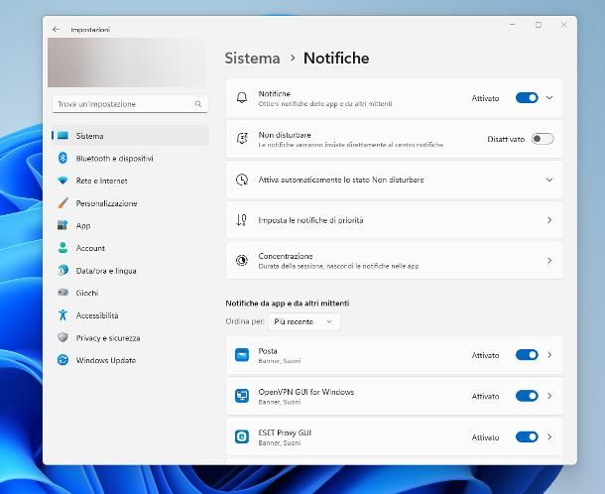Go to Windows Update page
Image resolution: width=605 pixels, height=494 pixels.
(x=130, y=360)
